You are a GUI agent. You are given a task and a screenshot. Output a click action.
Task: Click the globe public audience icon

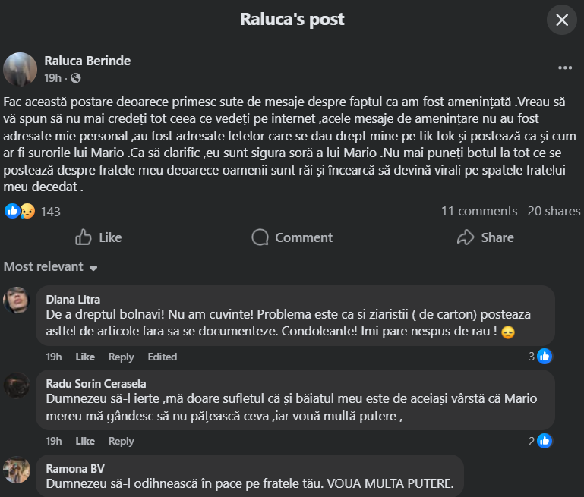(x=76, y=78)
